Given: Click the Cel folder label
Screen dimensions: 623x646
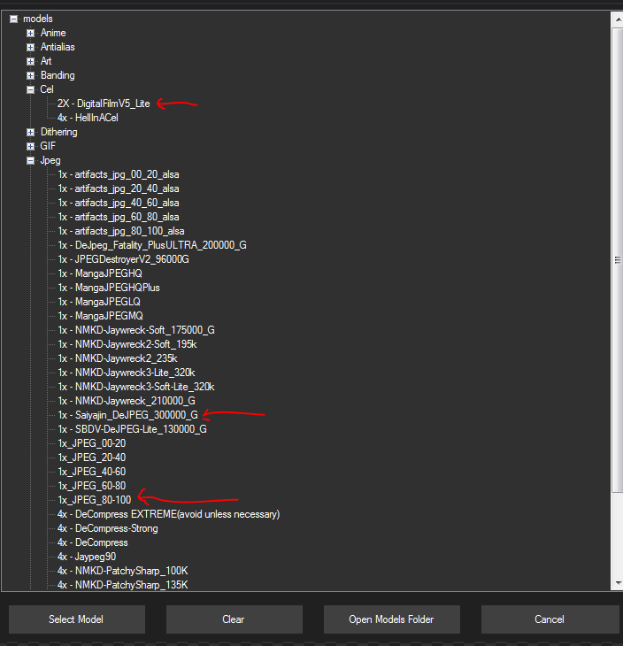Looking at the screenshot, I should (47, 89).
